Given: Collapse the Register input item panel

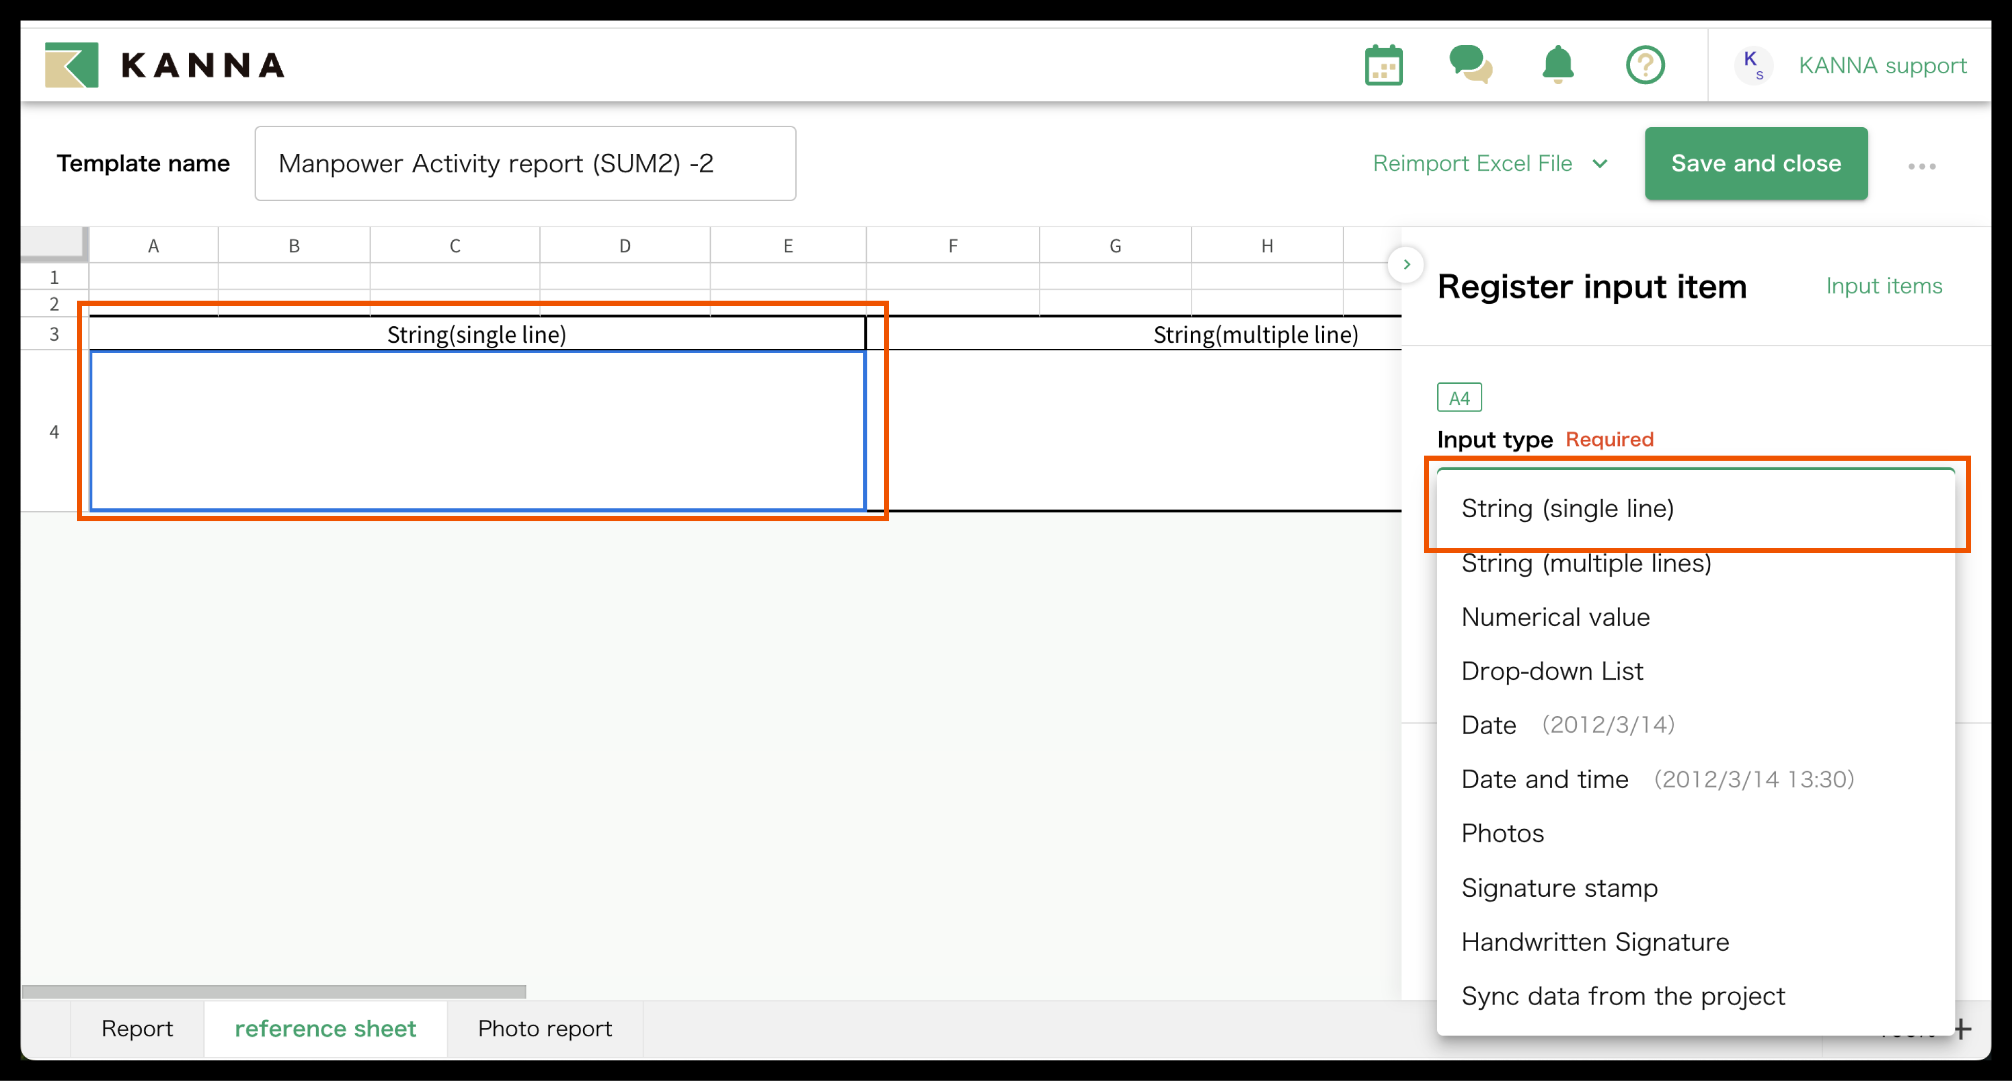Looking at the screenshot, I should (x=1406, y=265).
